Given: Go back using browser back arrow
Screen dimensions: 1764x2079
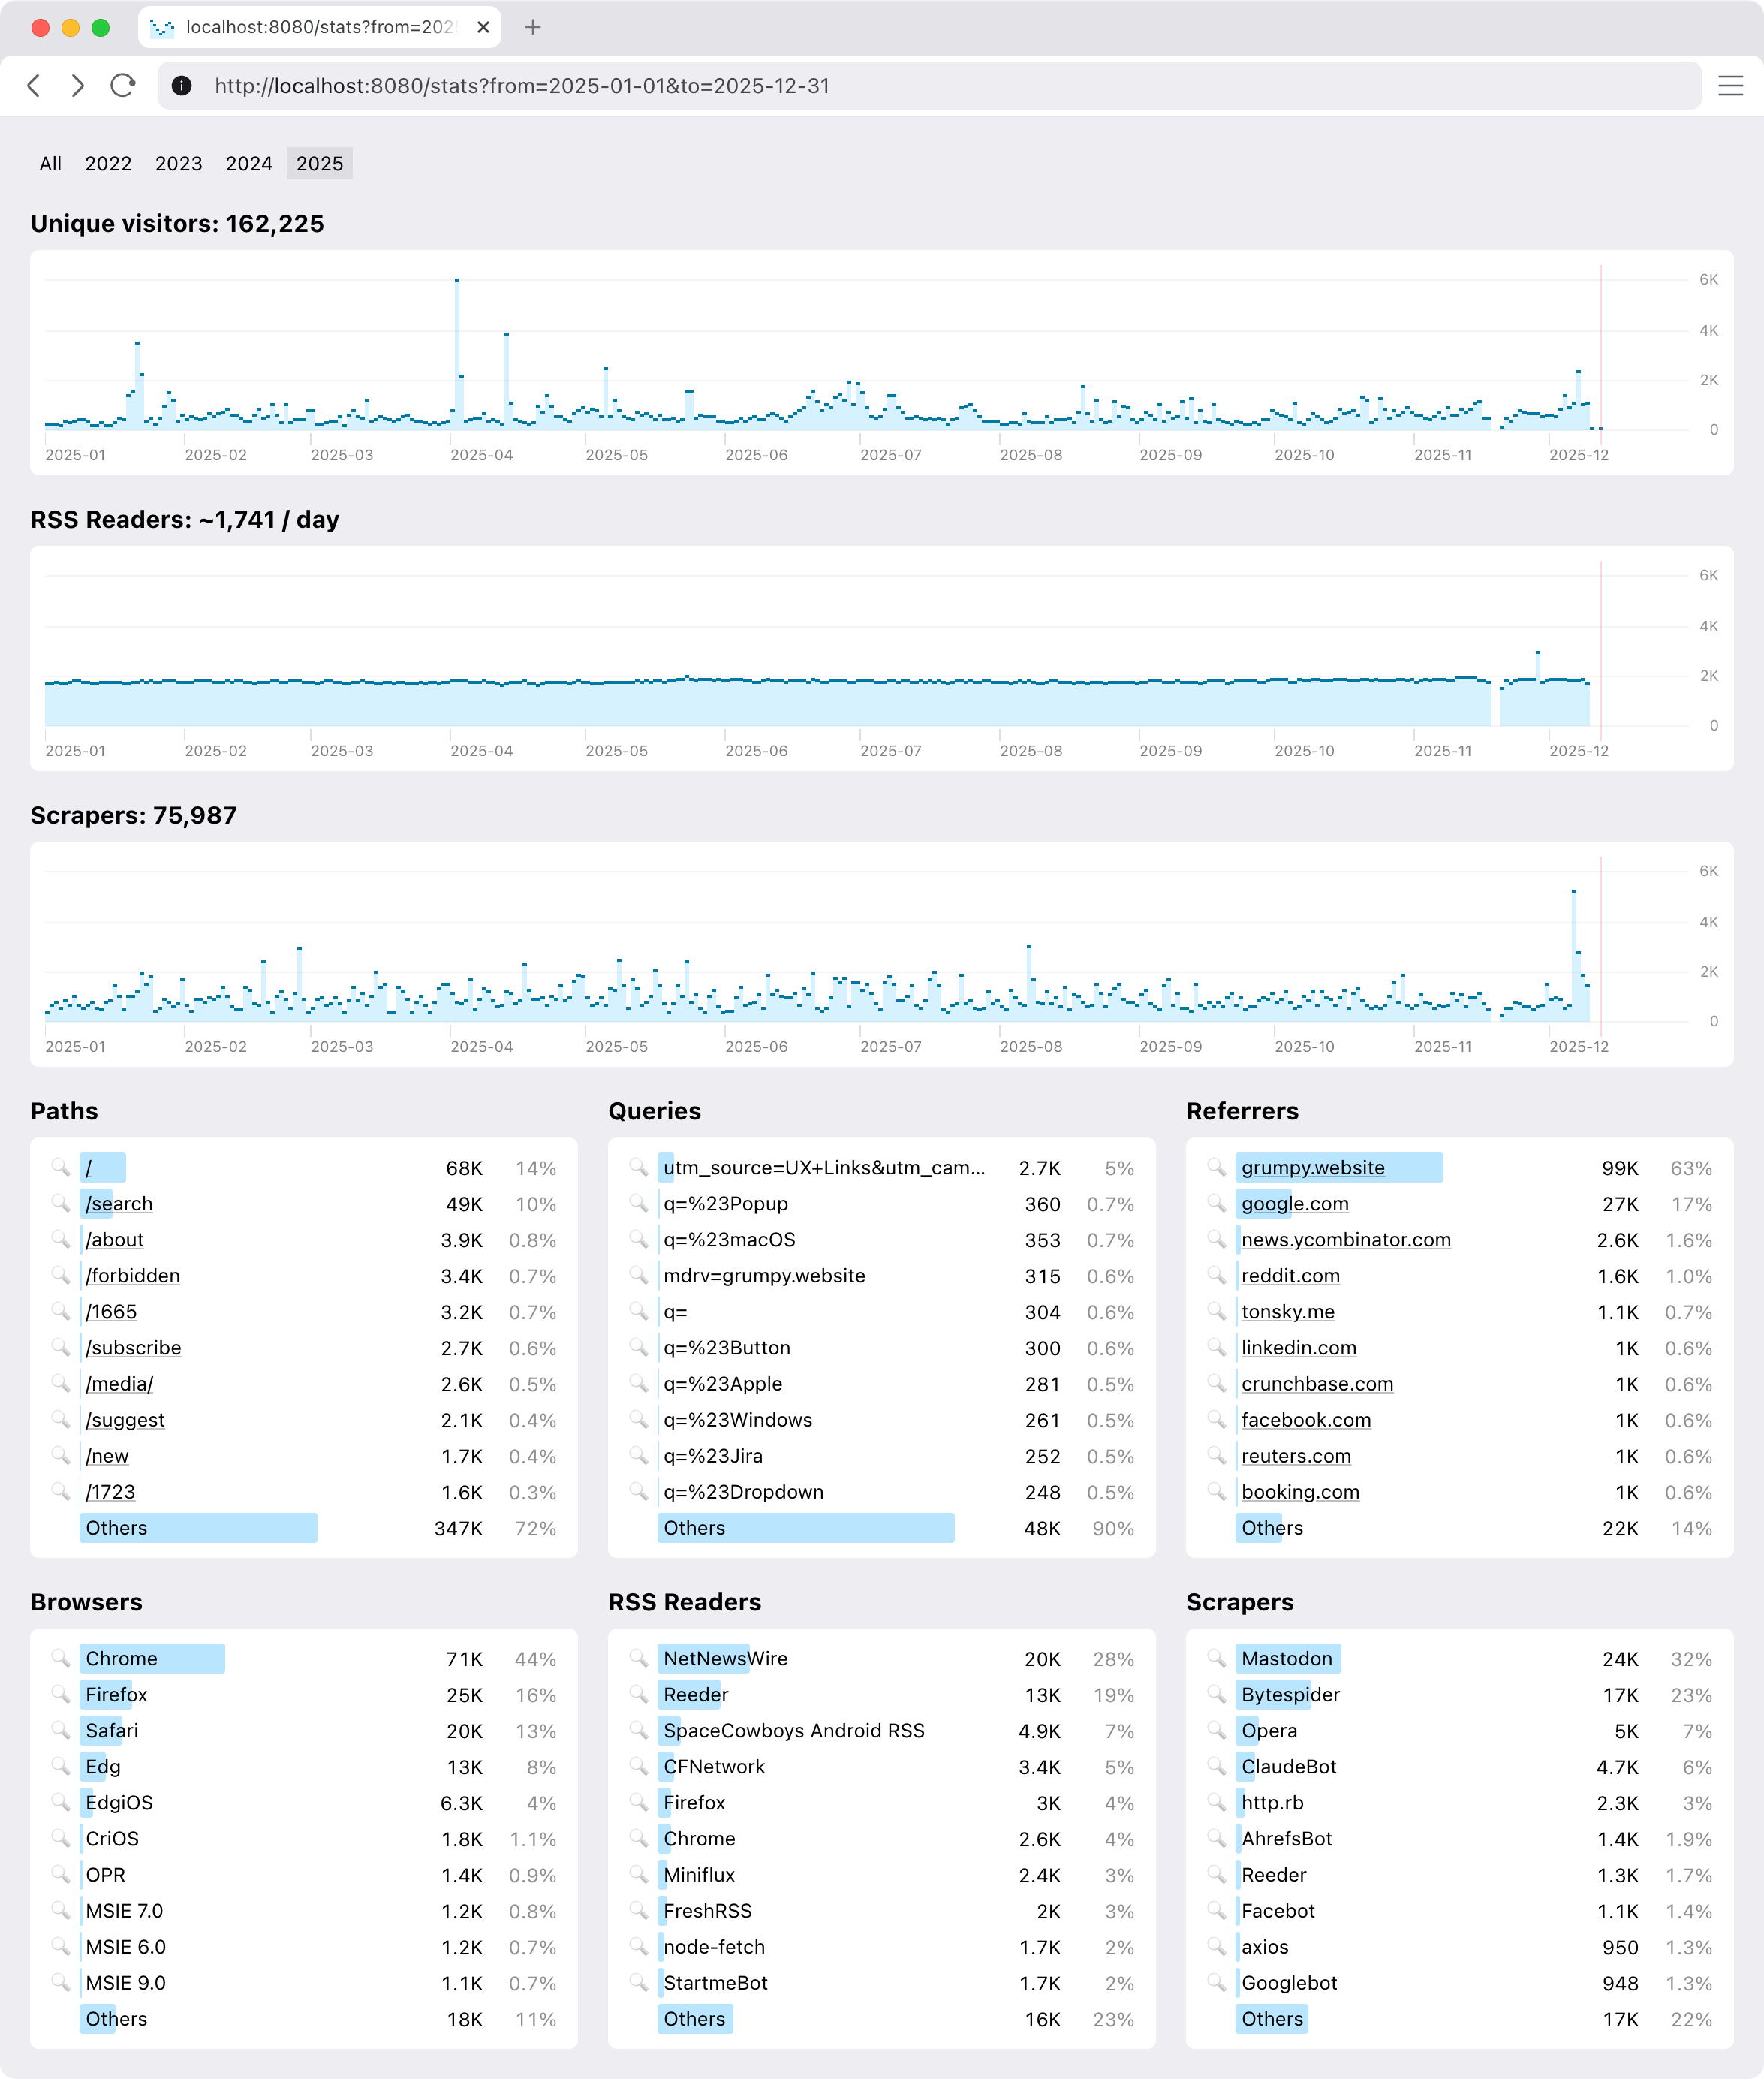Looking at the screenshot, I should click(x=34, y=86).
